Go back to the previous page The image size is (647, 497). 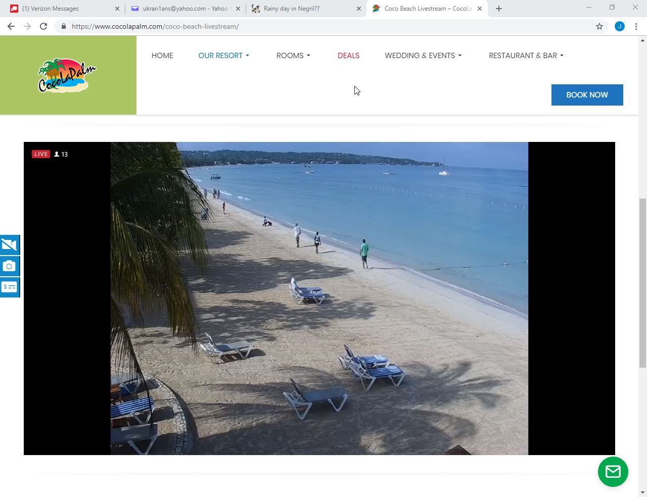11,26
